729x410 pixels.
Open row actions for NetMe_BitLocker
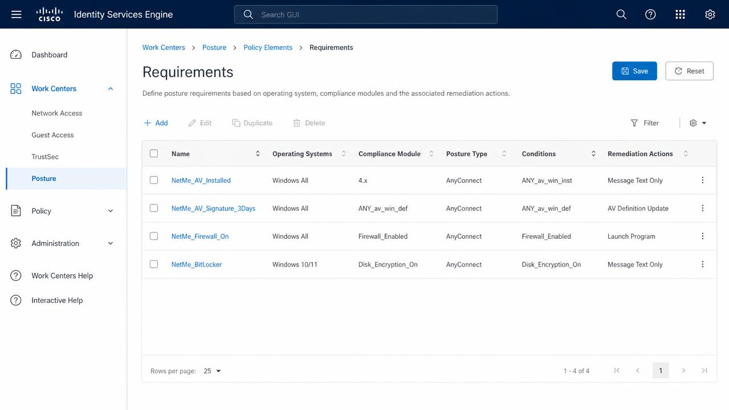coord(702,264)
